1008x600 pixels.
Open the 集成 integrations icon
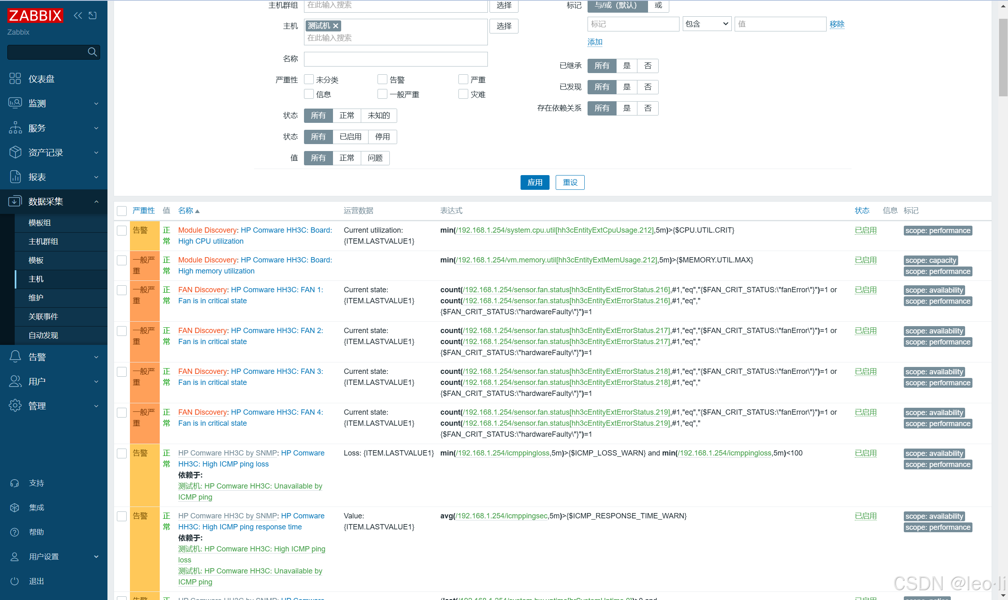click(x=15, y=507)
